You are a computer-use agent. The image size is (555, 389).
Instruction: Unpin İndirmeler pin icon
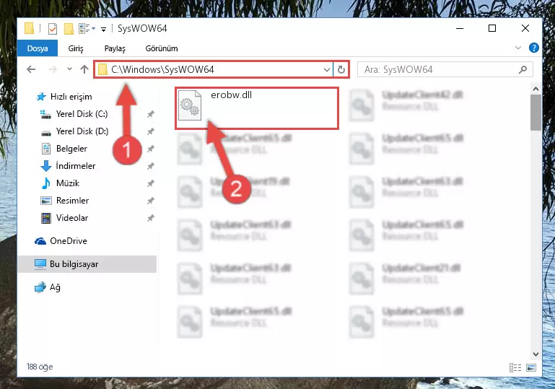[x=150, y=166]
